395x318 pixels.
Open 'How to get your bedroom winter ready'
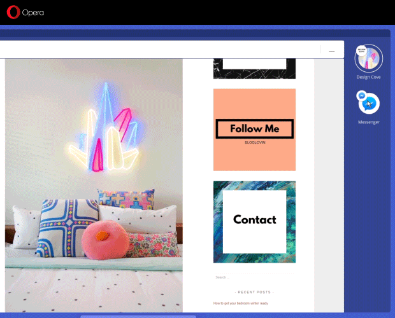click(240, 303)
